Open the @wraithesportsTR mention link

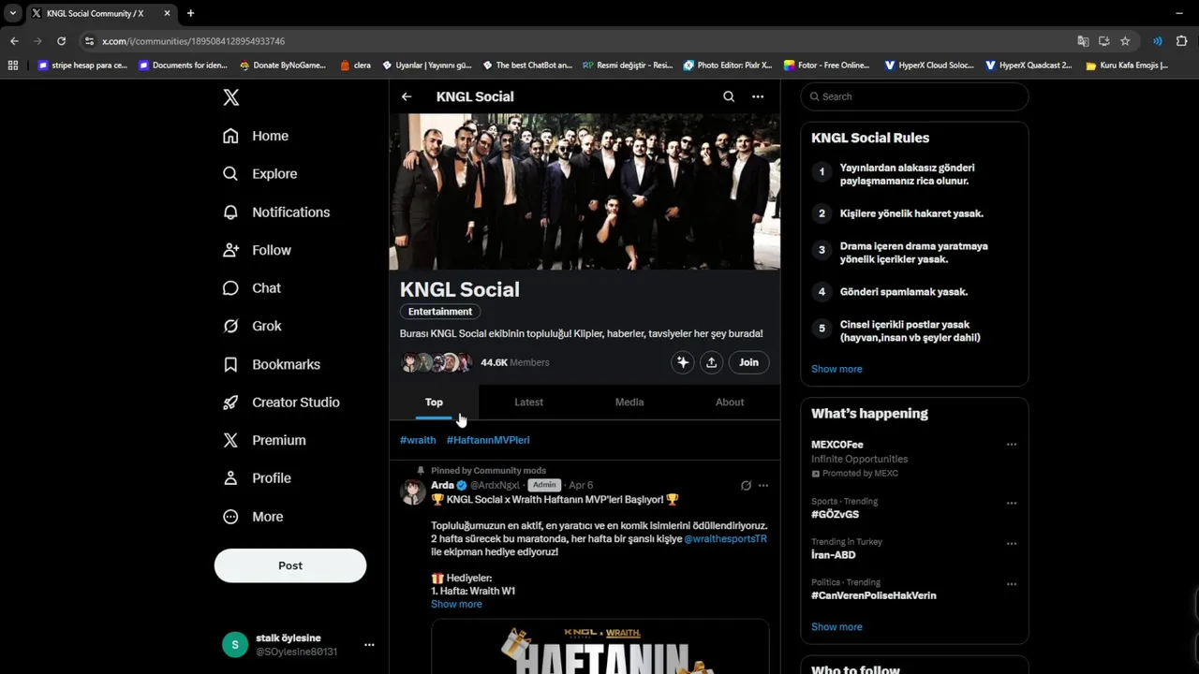coord(726,539)
